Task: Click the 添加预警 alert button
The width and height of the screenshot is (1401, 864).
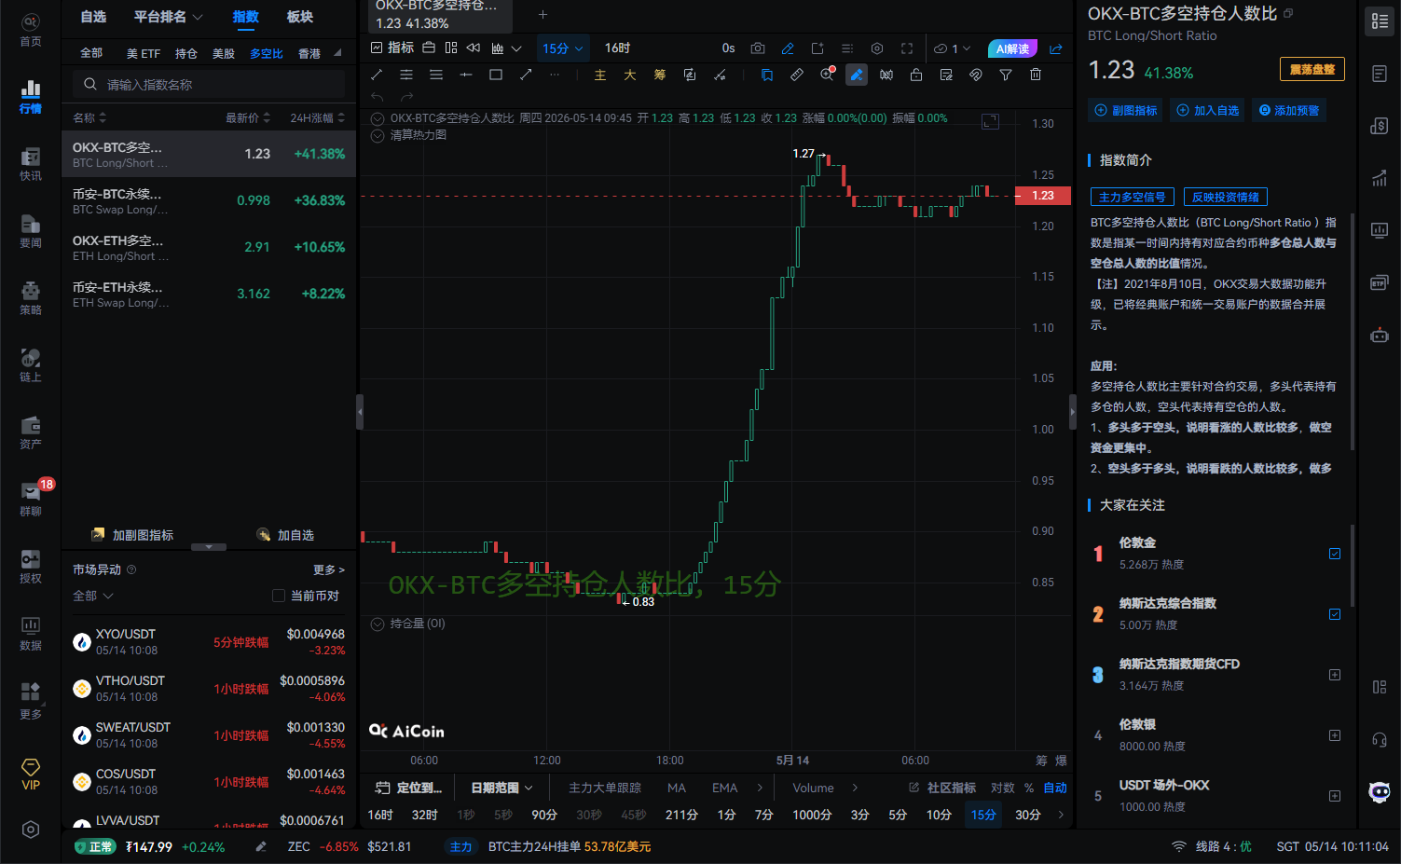Action: pyautogui.click(x=1289, y=110)
